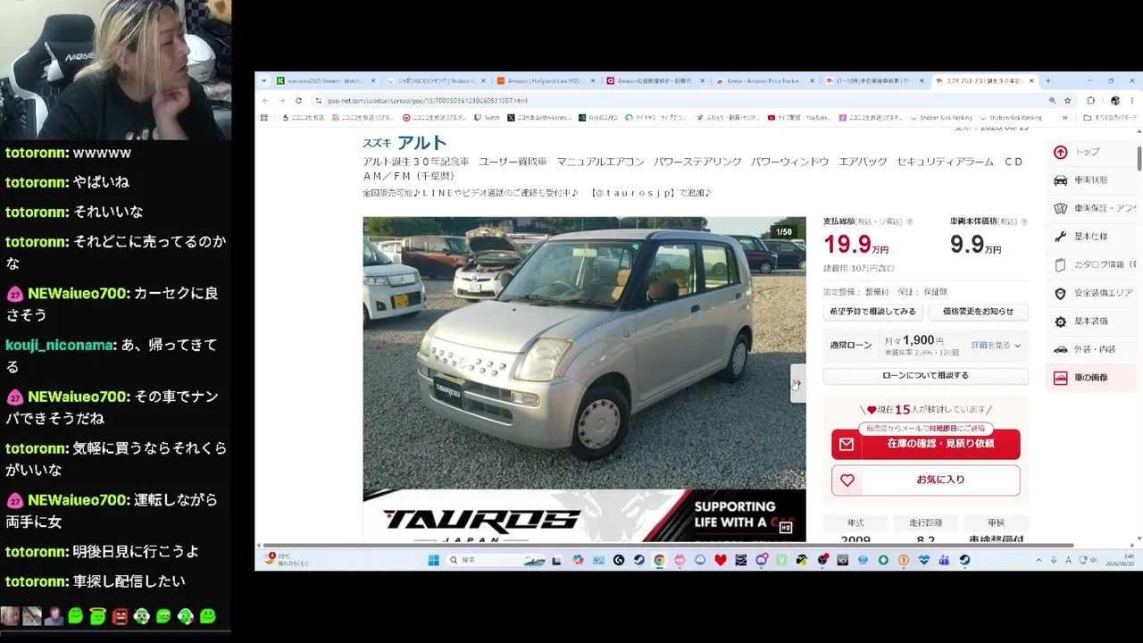Open the トップ sidebar navigation item

click(x=1093, y=152)
